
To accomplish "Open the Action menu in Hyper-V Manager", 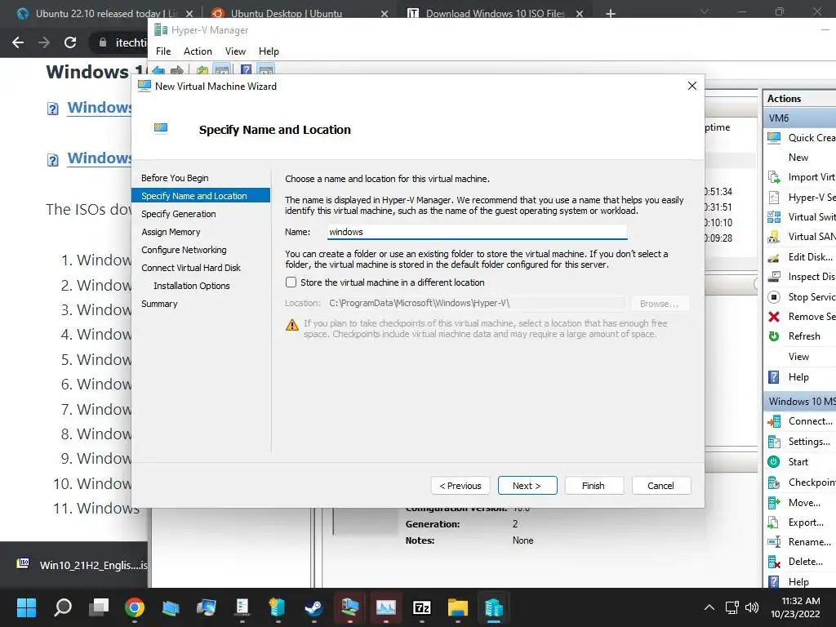I will (198, 51).
